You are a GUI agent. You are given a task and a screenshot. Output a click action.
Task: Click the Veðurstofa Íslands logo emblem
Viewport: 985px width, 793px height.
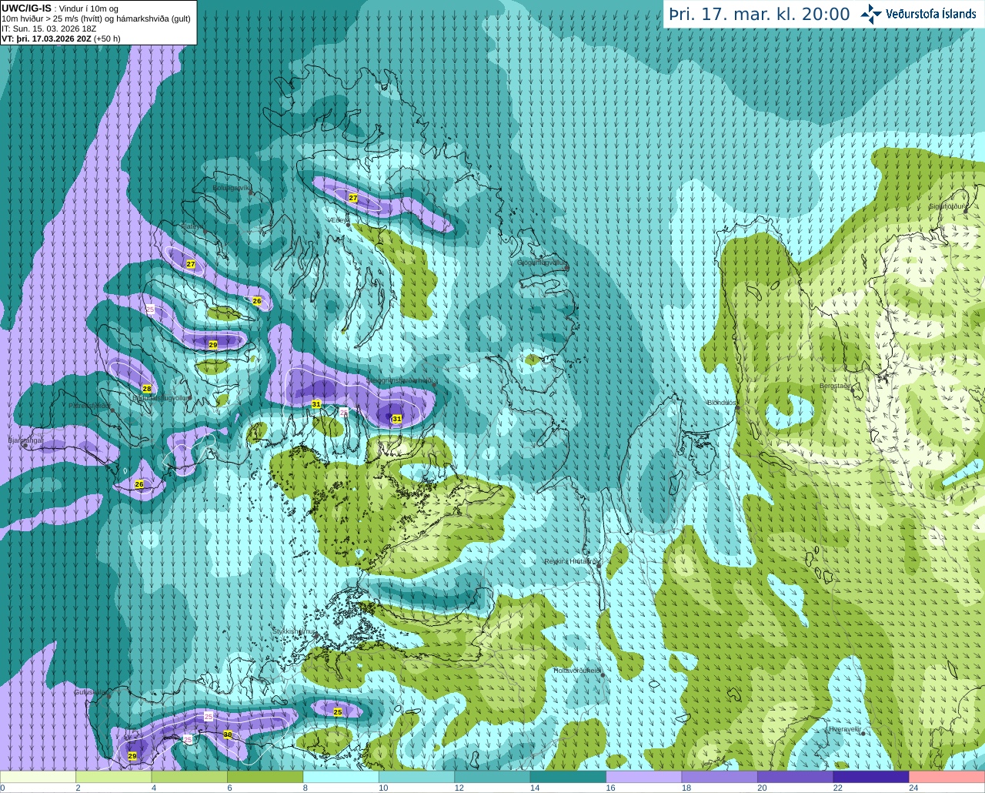[870, 14]
